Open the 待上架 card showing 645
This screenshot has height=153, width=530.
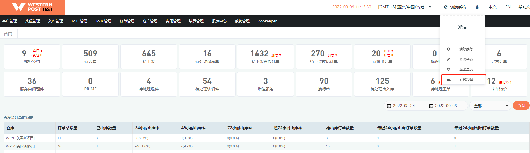149,56
